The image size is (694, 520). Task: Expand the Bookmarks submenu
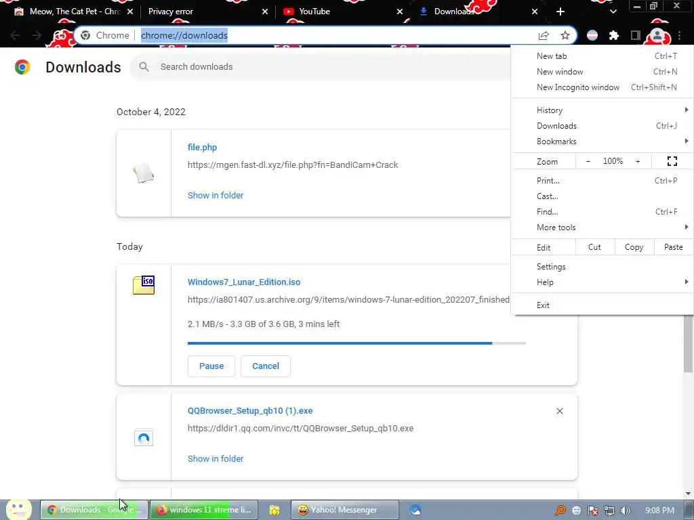coord(603,141)
